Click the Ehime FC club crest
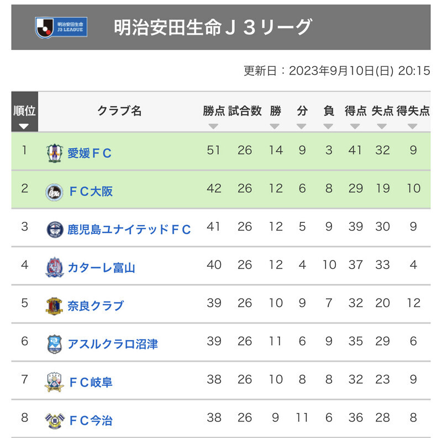The image size is (442, 438). tap(54, 153)
